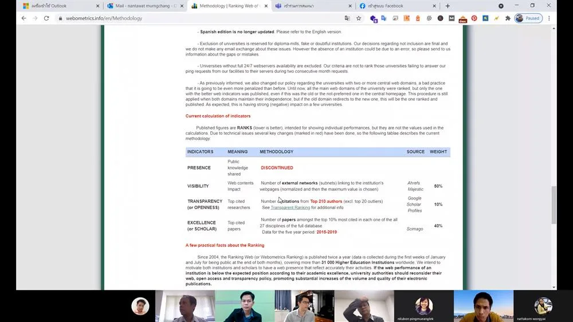Click the Scimago source cell

point(415,229)
